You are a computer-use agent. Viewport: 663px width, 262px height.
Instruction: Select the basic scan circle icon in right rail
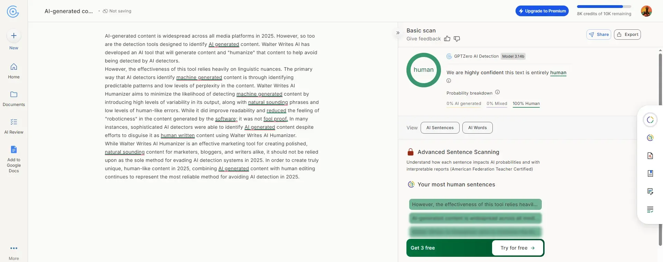click(650, 120)
